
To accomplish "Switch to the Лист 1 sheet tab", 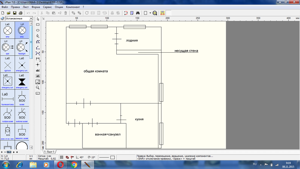I will point(49,152).
